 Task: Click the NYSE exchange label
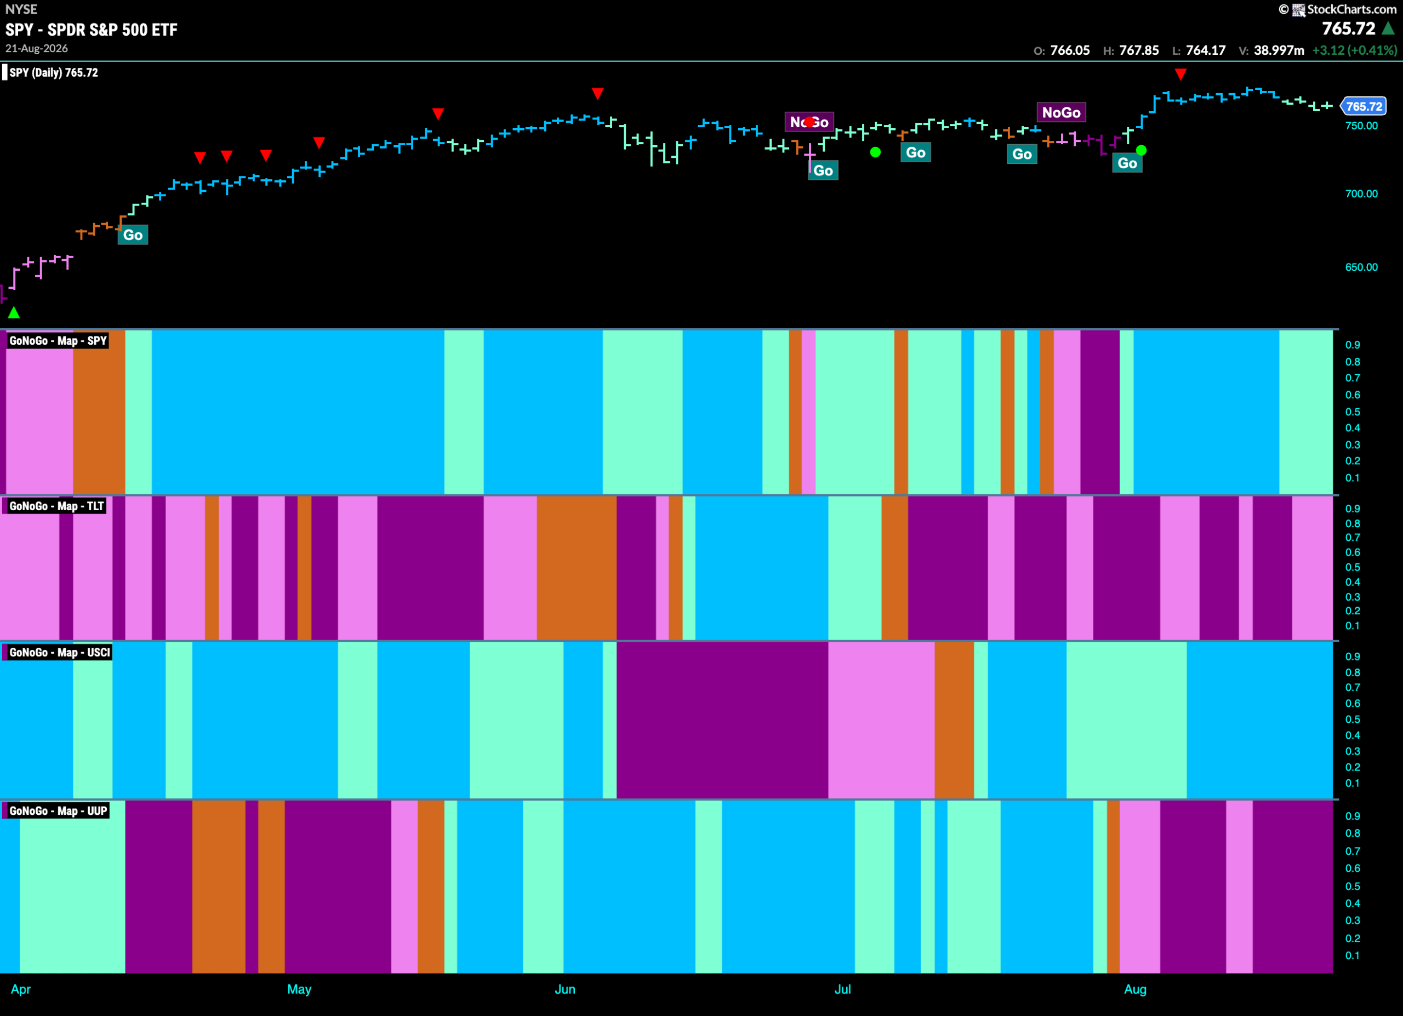point(21,9)
